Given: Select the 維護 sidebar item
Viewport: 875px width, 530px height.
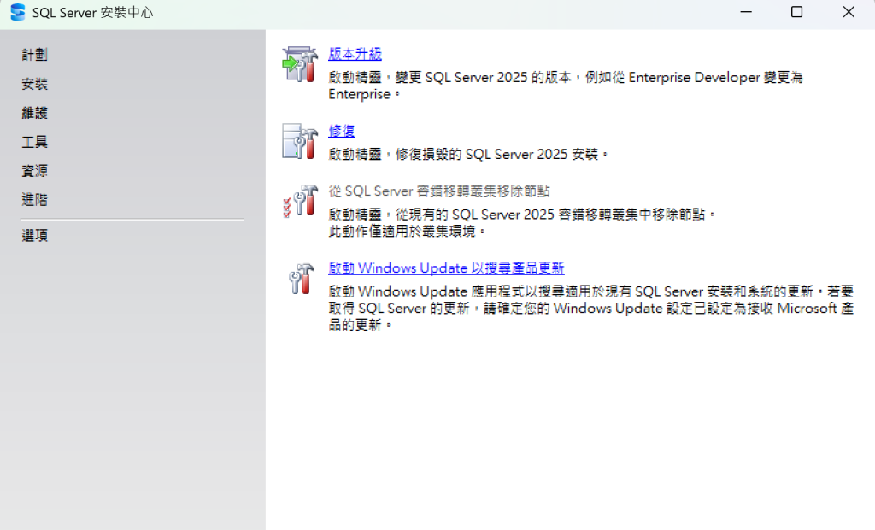Looking at the screenshot, I should [x=34, y=113].
